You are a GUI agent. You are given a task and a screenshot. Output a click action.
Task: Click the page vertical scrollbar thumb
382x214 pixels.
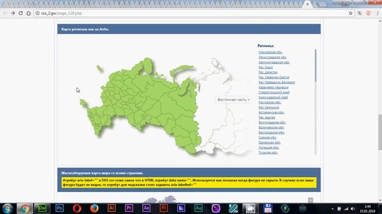(x=380, y=132)
